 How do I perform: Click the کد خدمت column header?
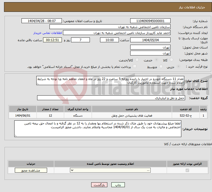(x=186, y=109)
